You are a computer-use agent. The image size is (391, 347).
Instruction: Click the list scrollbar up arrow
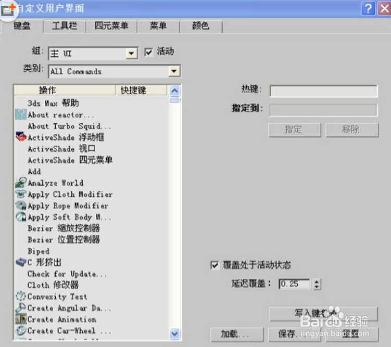click(x=174, y=91)
